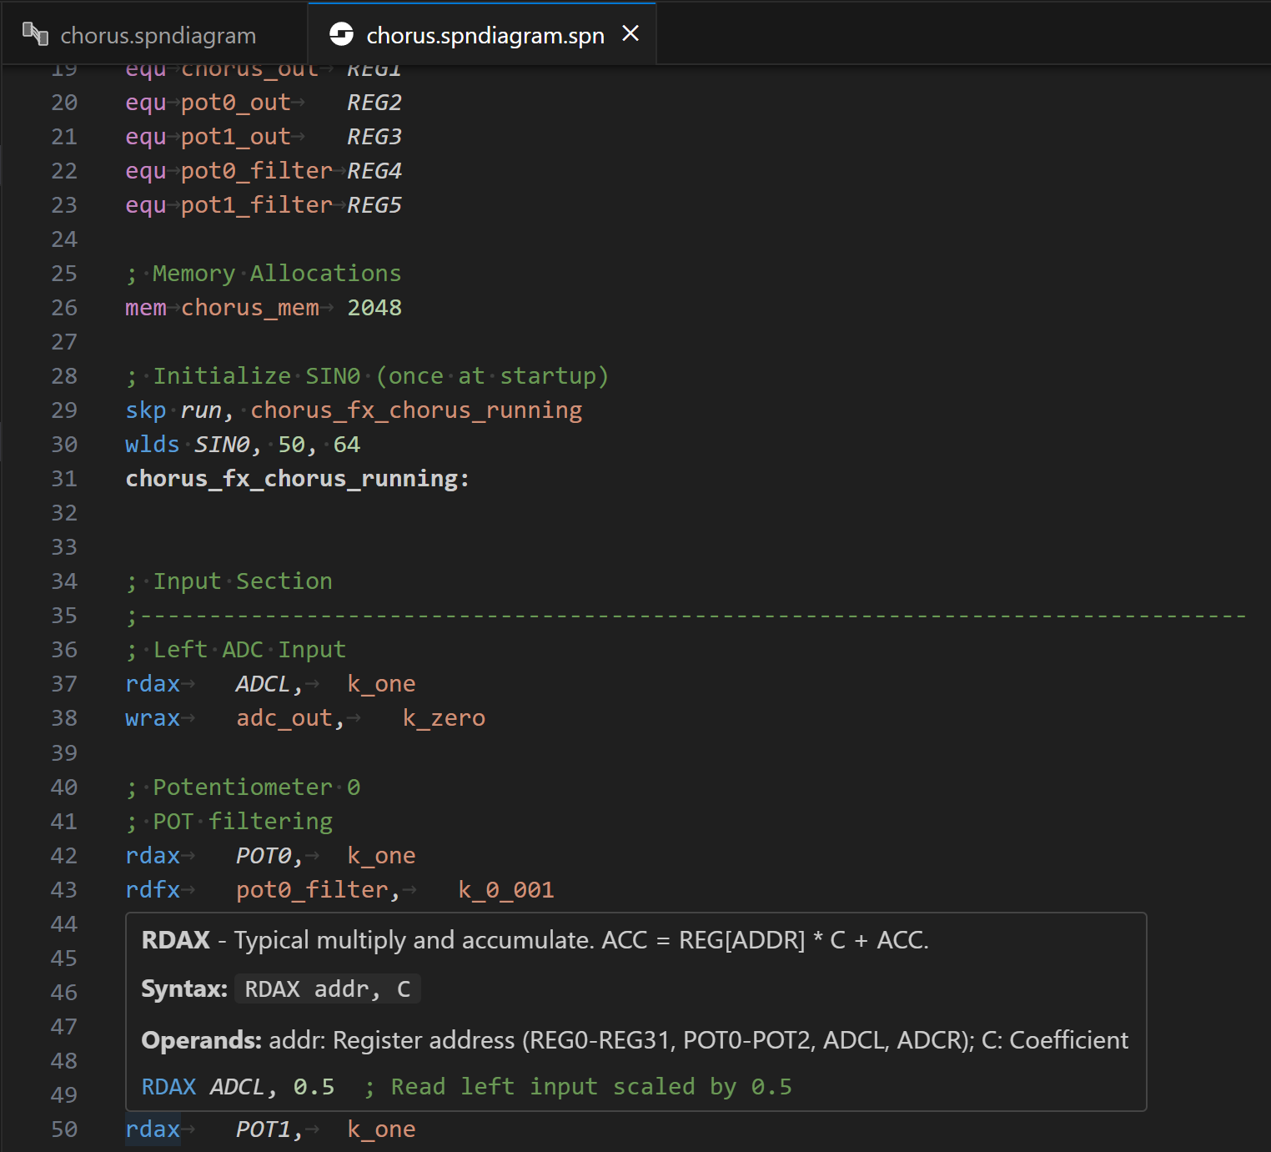The width and height of the screenshot is (1271, 1152).
Task: Click the spn logo icon on active tab
Action: coord(342,34)
